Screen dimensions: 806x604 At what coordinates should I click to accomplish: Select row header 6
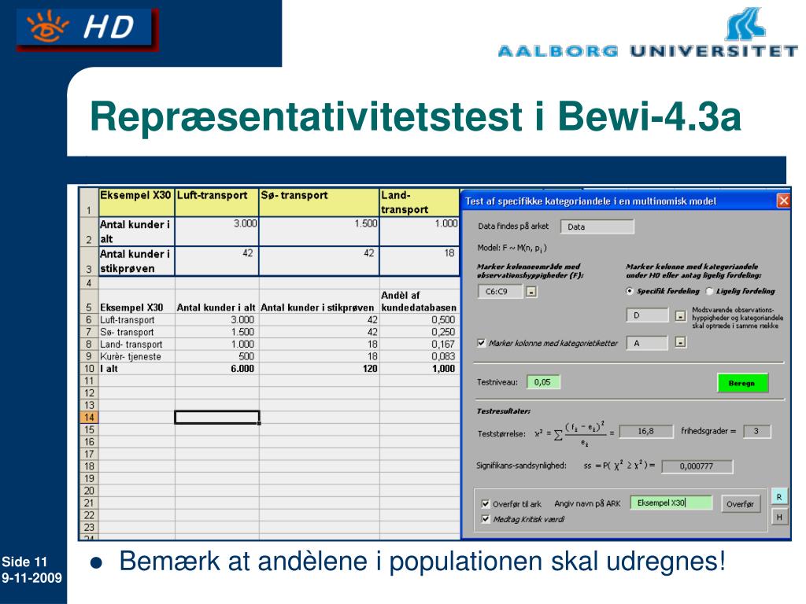point(89,319)
